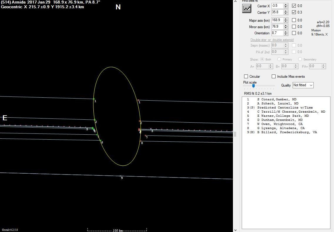The height and width of the screenshot is (232, 334).
Task: Decrease Center Y with the down spinner arrow
Action: click(x=286, y=13)
